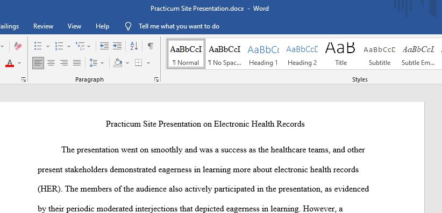Apply bulleted list formatting
The image size is (442, 213).
point(38,46)
